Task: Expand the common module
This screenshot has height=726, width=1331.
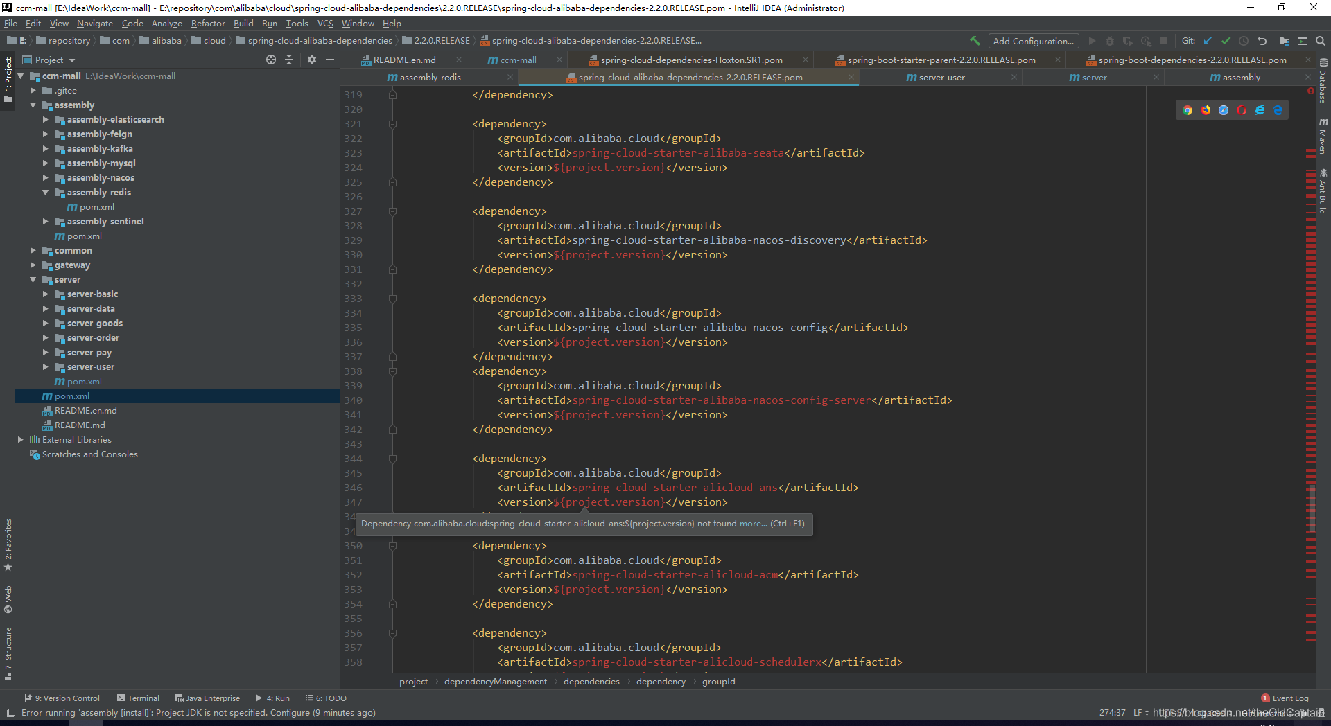Action: point(33,251)
